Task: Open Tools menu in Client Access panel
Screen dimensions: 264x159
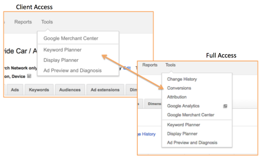Action: [47, 22]
